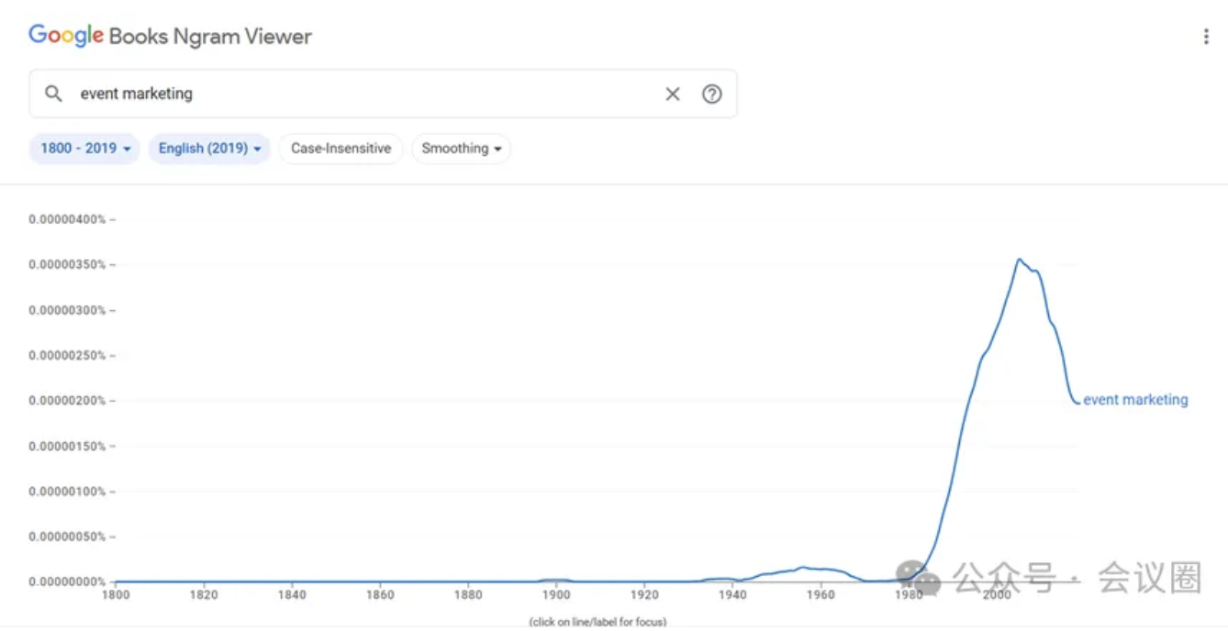Open the 1800 - 2019 year range dropdown
Viewport: 1228px width, 631px height.
[84, 149]
